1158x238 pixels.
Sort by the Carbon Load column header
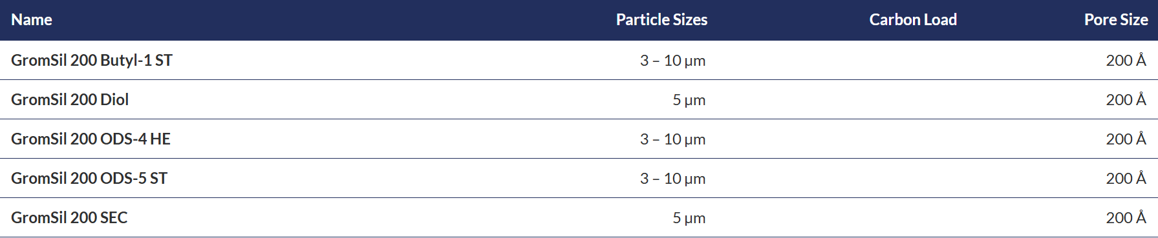[913, 20]
